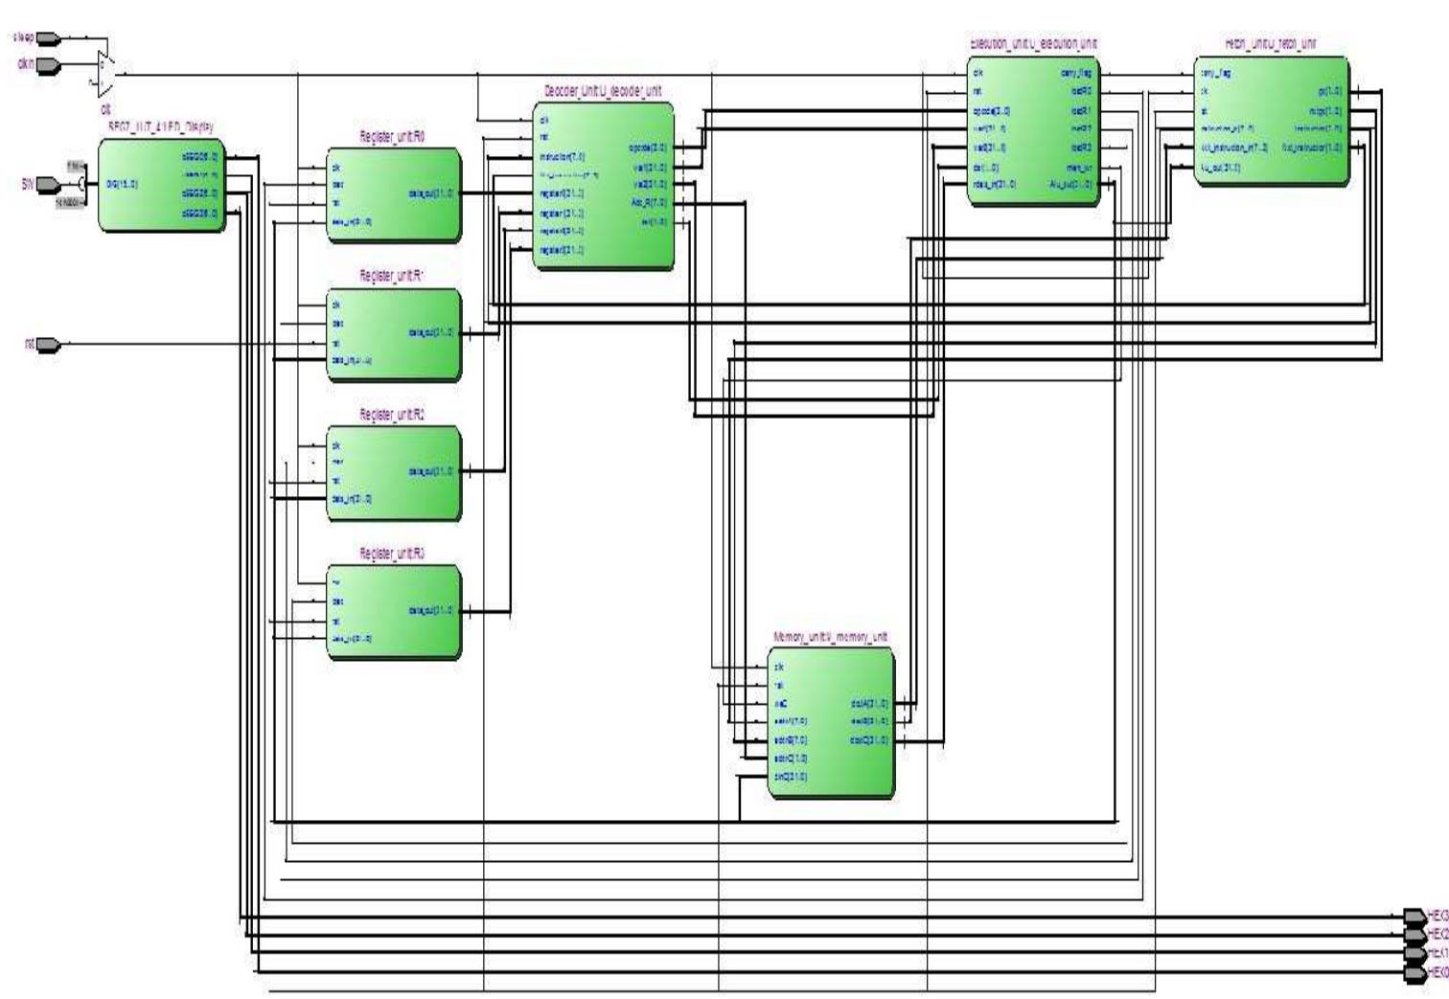Viewport: 1449px width, 999px height.
Task: Select the sleep input pin
Action: [48, 38]
